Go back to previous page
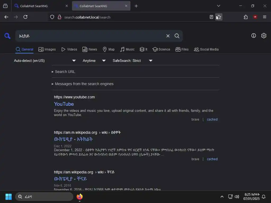The image size is (271, 203). pos(6,17)
